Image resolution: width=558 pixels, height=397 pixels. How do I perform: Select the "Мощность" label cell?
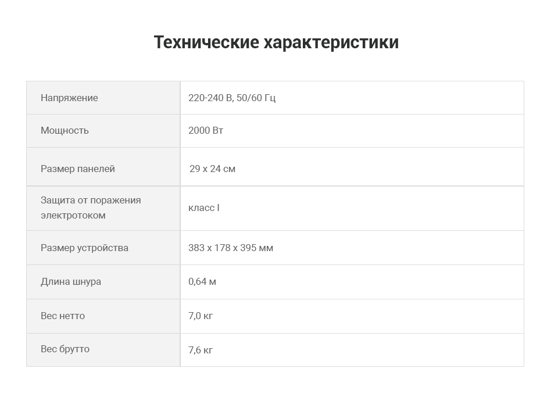click(65, 130)
